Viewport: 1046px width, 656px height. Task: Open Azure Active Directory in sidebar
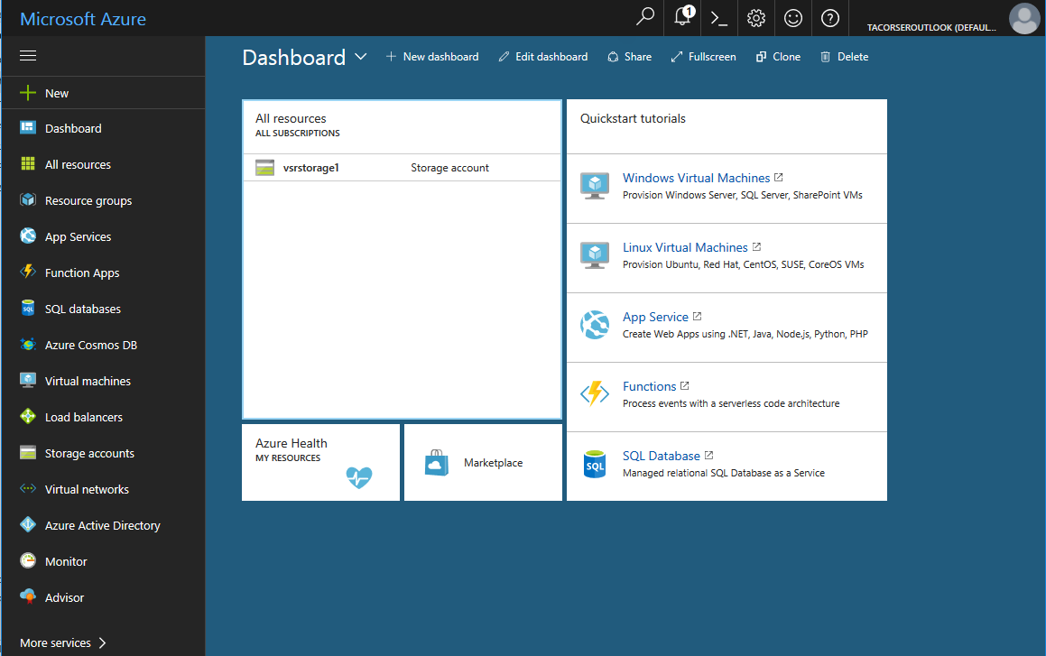(x=102, y=524)
